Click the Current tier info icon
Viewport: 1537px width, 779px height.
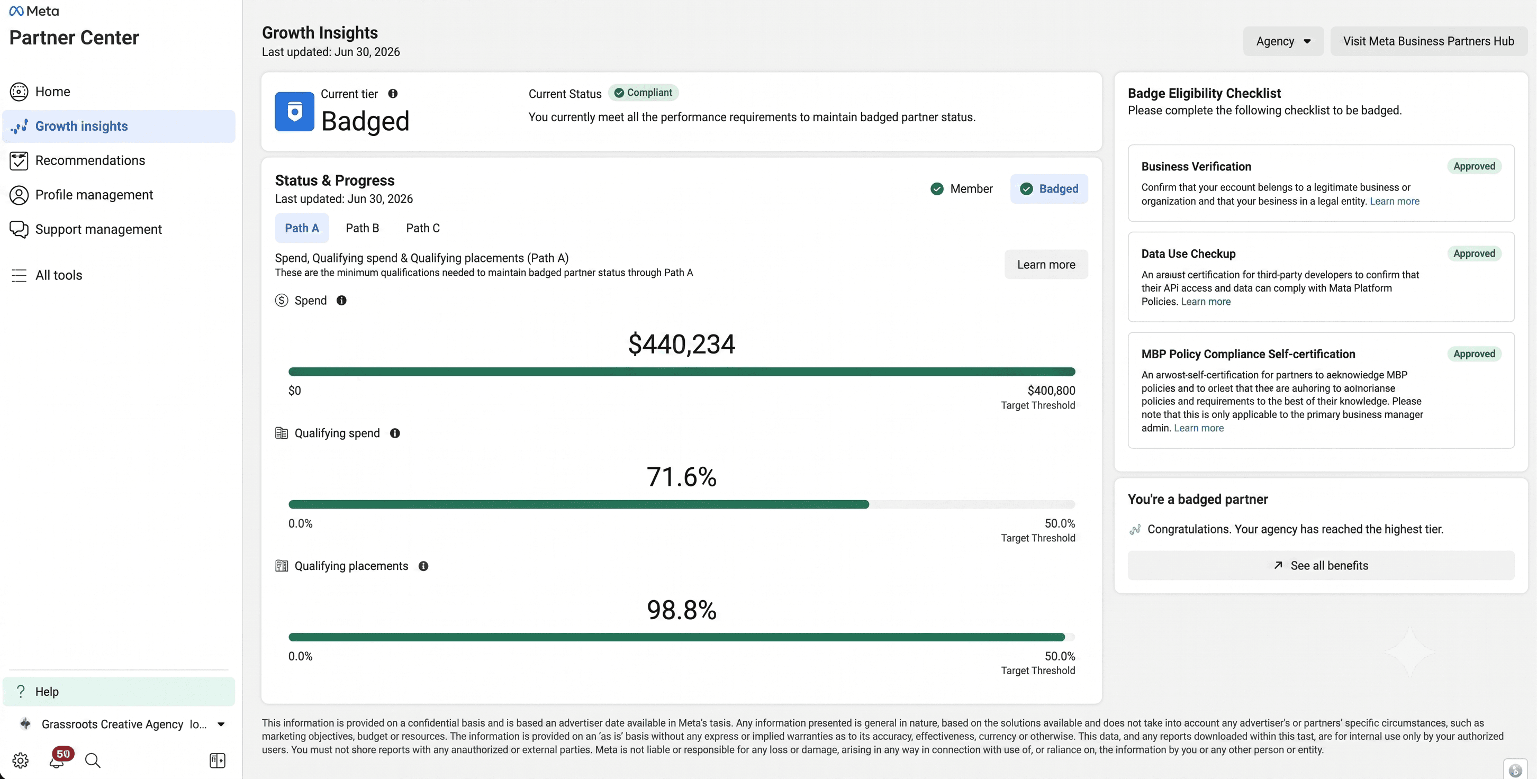coord(393,94)
